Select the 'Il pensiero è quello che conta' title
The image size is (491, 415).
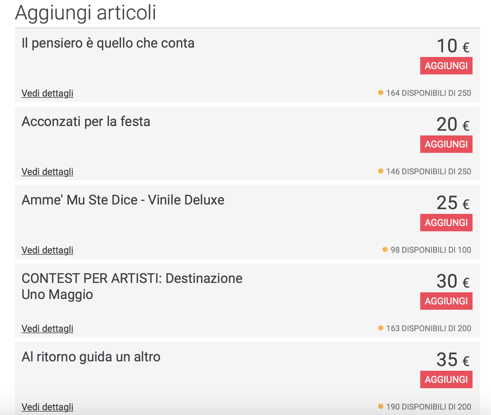point(108,43)
